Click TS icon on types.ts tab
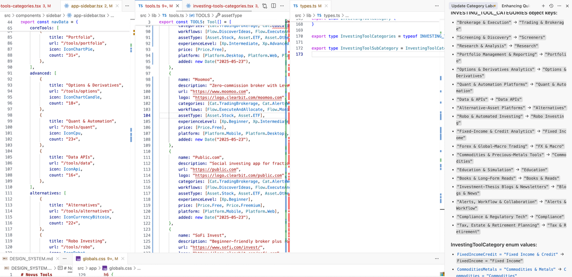The width and height of the screenshot is (572, 277). point(296,6)
